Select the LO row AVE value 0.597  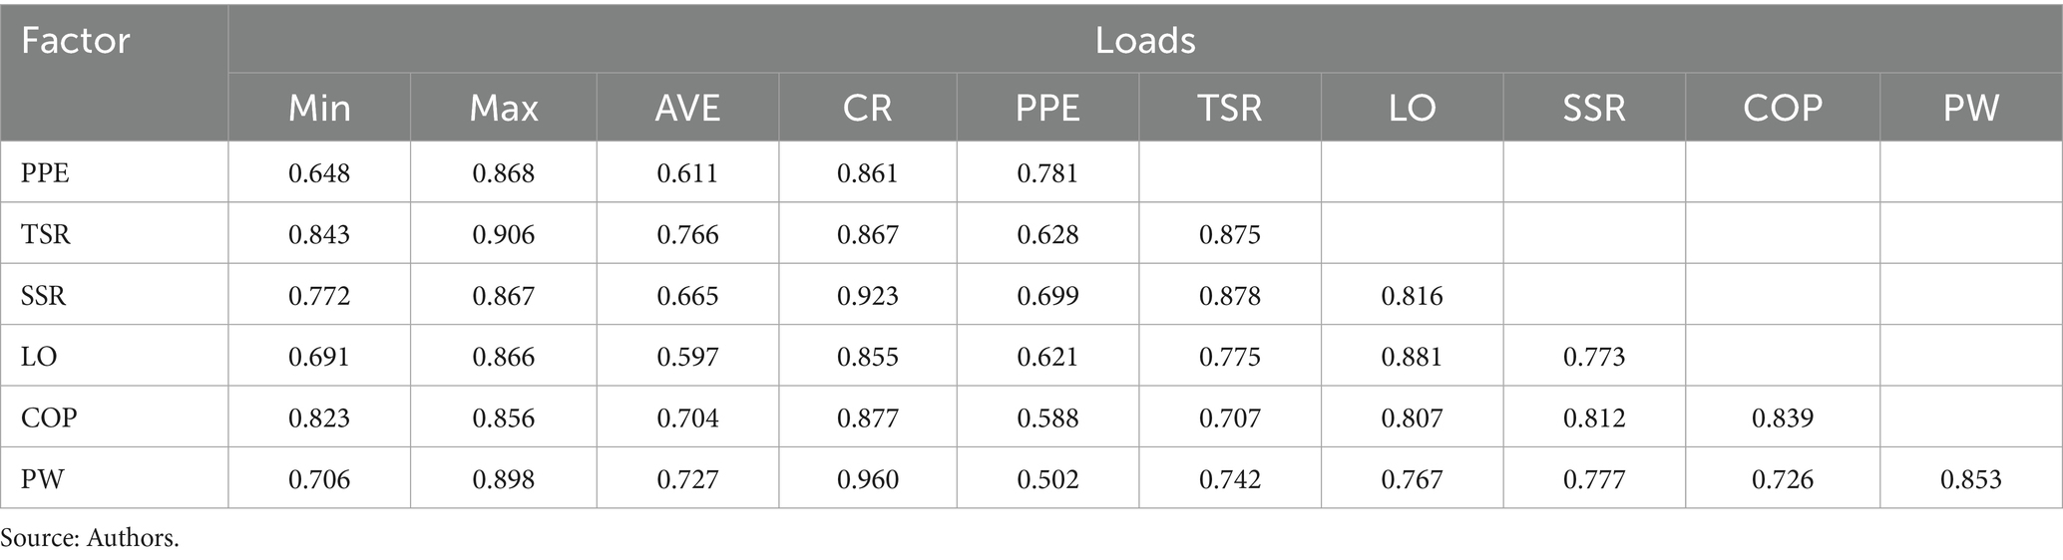click(687, 356)
